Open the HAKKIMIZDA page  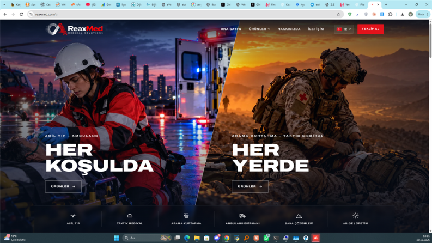pyautogui.click(x=289, y=29)
